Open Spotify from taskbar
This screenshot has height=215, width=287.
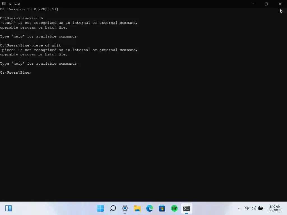pyautogui.click(x=174, y=208)
